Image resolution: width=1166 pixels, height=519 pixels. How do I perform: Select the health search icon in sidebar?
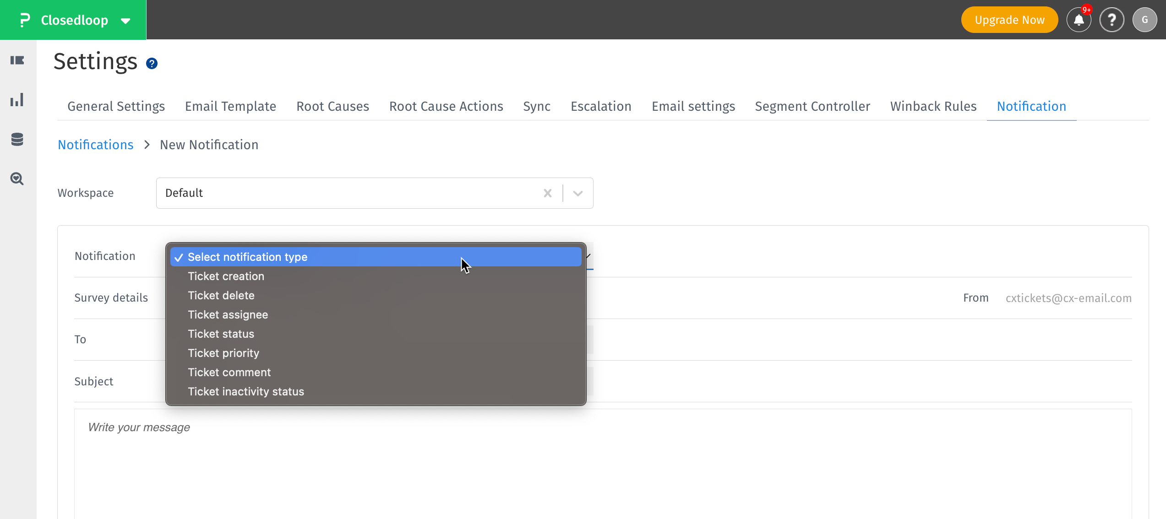coord(17,179)
